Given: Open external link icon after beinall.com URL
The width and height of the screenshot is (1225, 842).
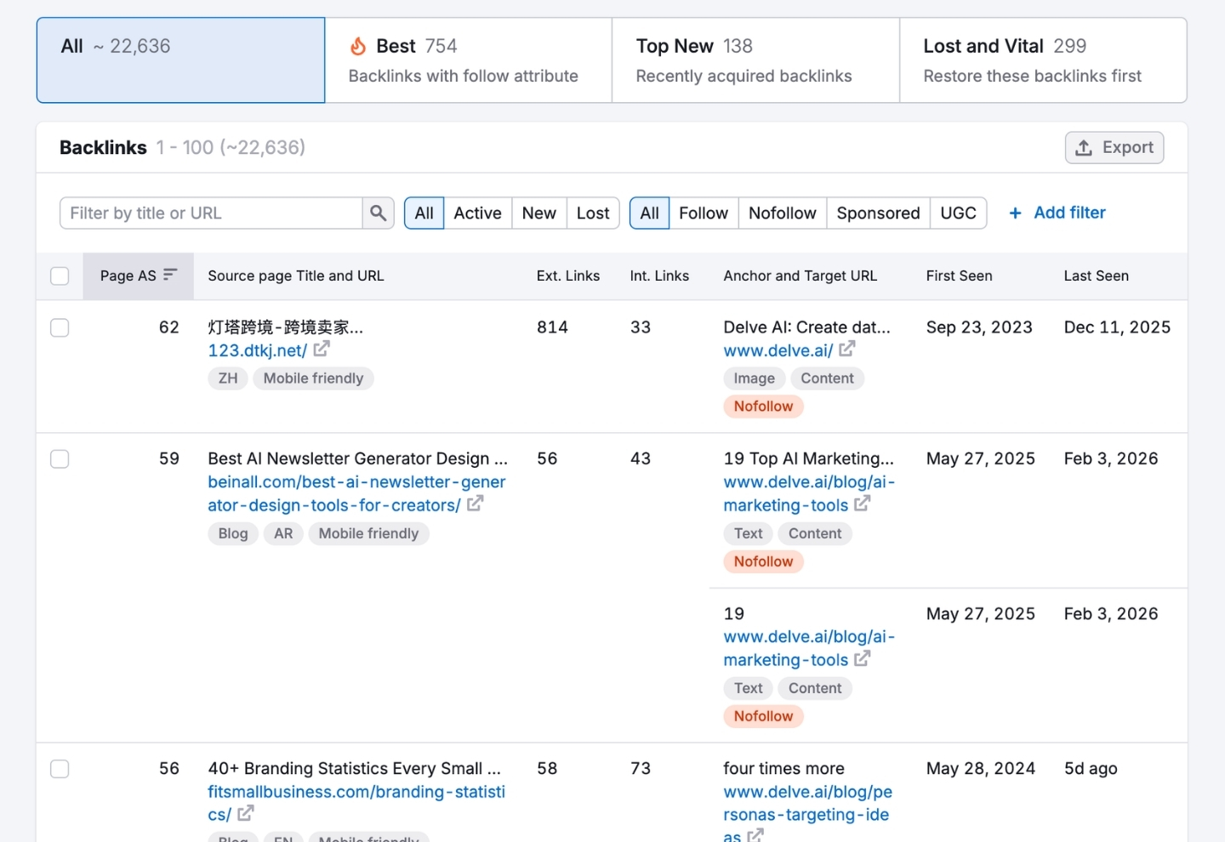Looking at the screenshot, I should tap(476, 503).
